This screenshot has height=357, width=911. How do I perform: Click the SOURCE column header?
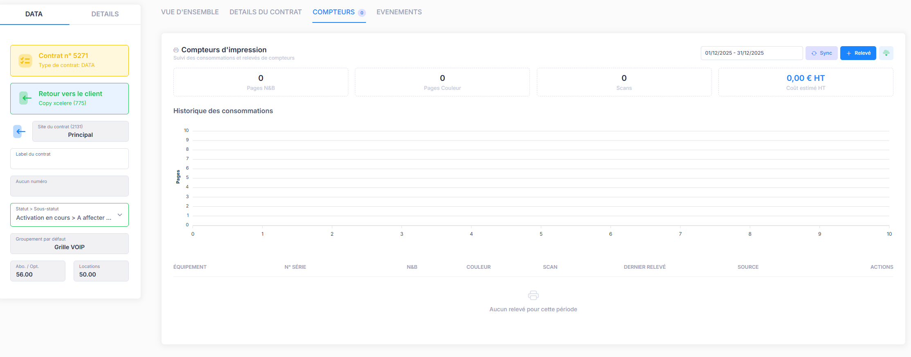tap(748, 267)
